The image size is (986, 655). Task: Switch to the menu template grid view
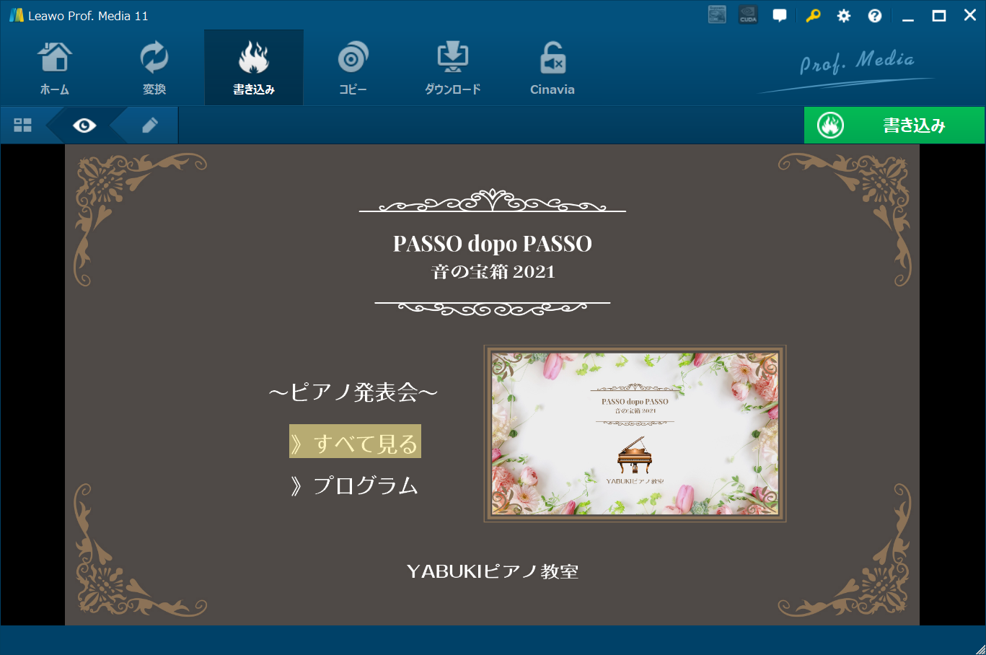click(x=22, y=125)
